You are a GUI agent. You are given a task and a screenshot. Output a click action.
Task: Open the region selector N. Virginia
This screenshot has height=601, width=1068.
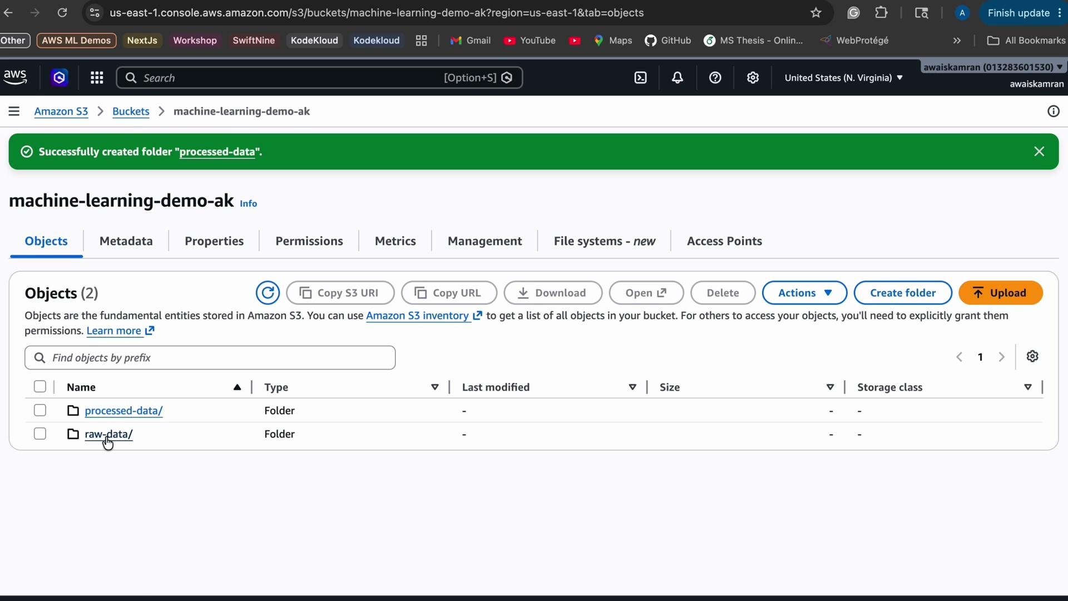(843, 78)
